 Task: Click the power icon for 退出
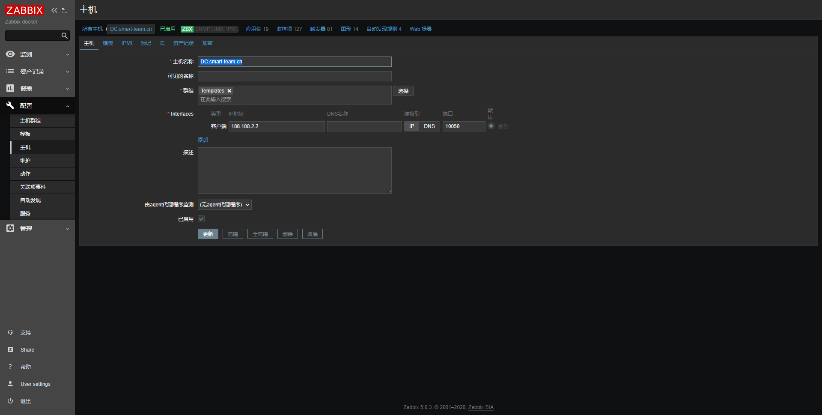coord(10,401)
